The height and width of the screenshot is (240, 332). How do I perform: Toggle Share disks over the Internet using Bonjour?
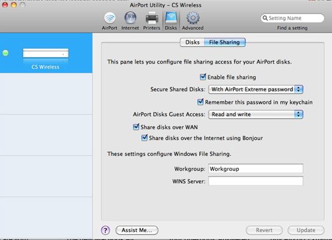[144, 138]
